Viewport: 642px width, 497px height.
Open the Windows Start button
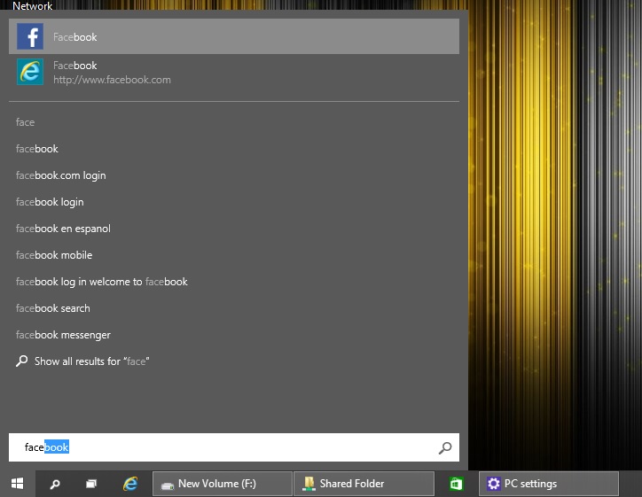tap(17, 484)
